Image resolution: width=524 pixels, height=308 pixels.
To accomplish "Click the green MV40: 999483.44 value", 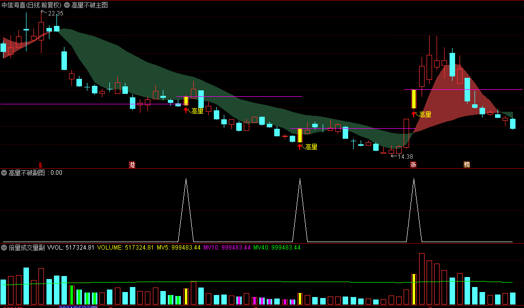I will pos(277,248).
